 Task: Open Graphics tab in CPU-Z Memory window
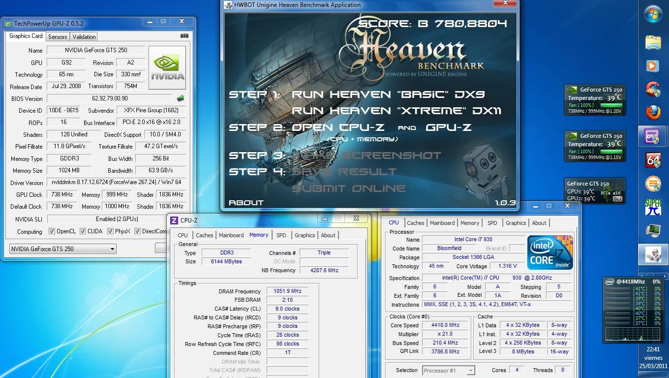305,235
